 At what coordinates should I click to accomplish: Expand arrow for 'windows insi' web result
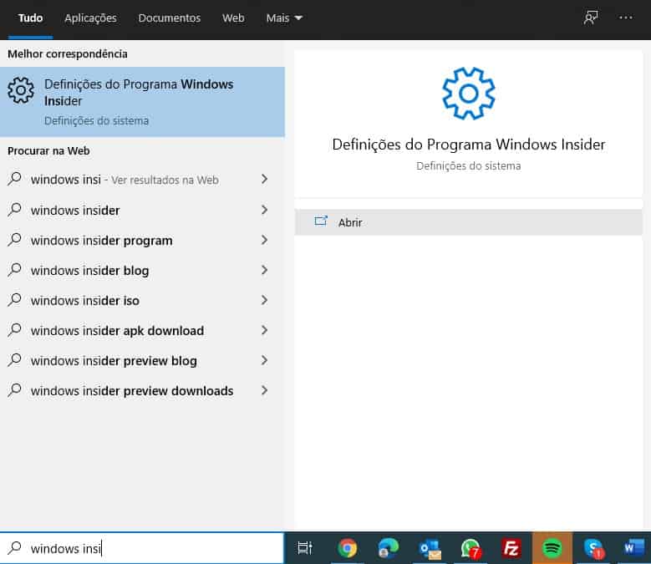(x=264, y=179)
